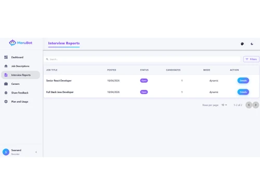Open Share Feedback menu item
This screenshot has width=260, height=195.
pos(21,93)
